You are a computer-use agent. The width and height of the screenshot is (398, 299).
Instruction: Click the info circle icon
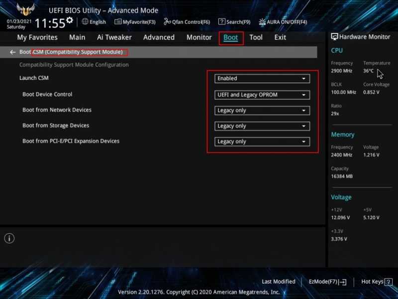point(9,239)
